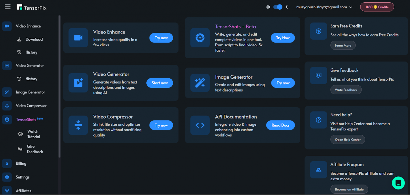This screenshot has width=410, height=195.
Task: Click the sidebar vertical scrollbar
Action: pyautogui.click(x=59, y=86)
